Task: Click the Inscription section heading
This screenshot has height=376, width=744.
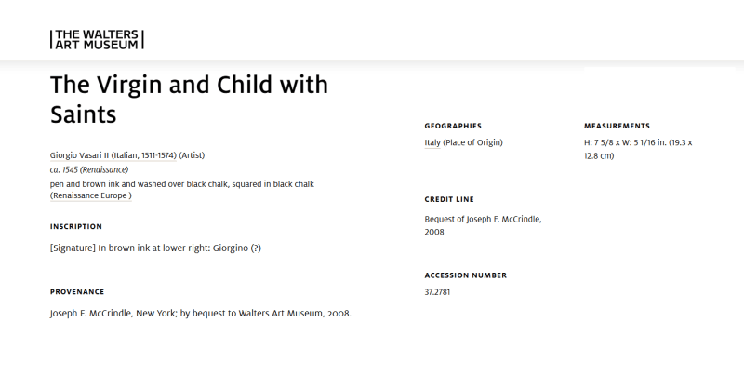Action: 76,226
